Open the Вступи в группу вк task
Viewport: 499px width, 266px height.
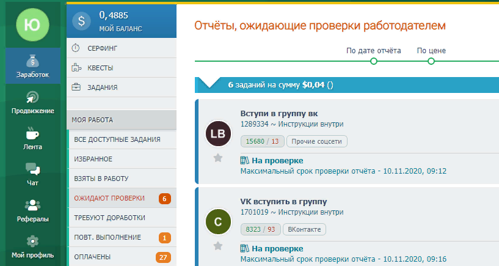pos(279,113)
